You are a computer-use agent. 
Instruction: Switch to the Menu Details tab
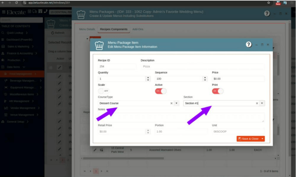(87, 30)
